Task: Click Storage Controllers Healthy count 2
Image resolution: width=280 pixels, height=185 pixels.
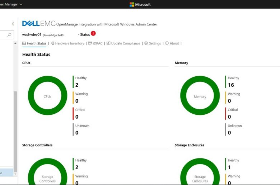Action: pos(77,167)
